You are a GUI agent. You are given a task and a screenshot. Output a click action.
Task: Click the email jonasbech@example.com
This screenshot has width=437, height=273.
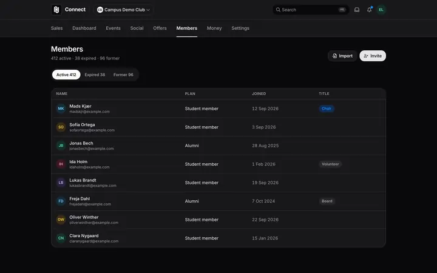(x=92, y=149)
